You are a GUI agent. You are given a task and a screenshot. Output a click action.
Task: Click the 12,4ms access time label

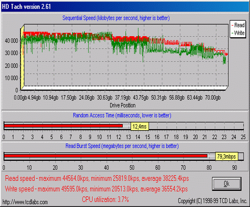click(139, 126)
